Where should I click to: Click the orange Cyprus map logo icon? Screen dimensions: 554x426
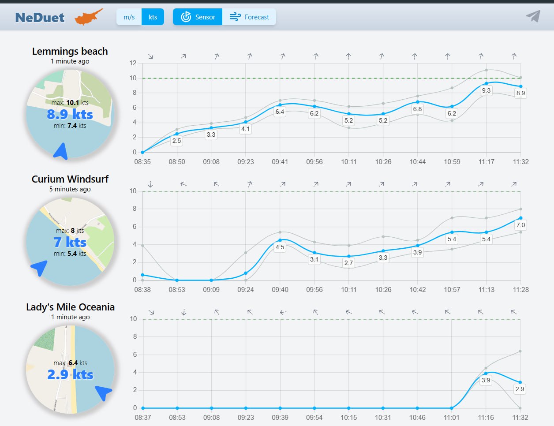coord(89,17)
